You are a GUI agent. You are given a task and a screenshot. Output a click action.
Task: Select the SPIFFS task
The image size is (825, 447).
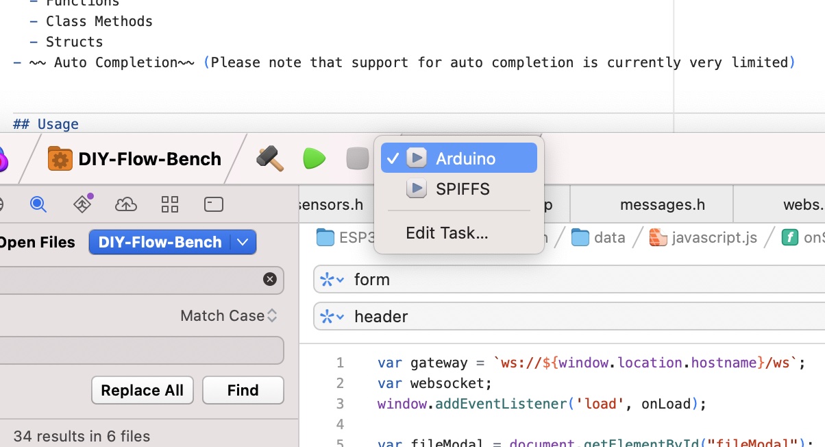pyautogui.click(x=459, y=189)
